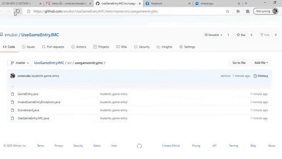The image size is (282, 159).
Task: Open footer Help link
Action: [114, 146]
